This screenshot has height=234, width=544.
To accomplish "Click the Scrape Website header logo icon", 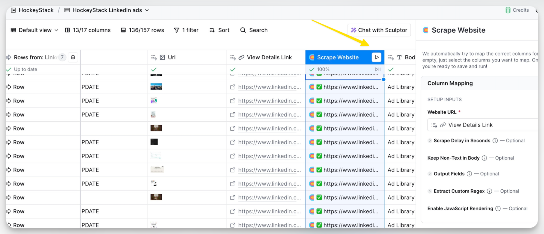I will pyautogui.click(x=312, y=57).
